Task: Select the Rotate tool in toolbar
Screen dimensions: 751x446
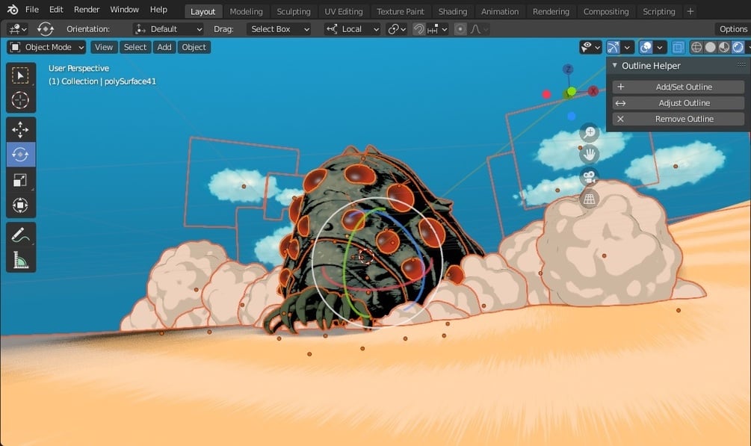Action: pos(21,154)
